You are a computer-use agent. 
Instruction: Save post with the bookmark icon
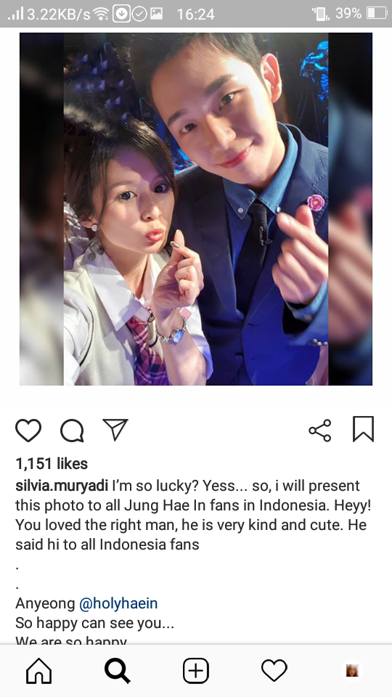364,429
